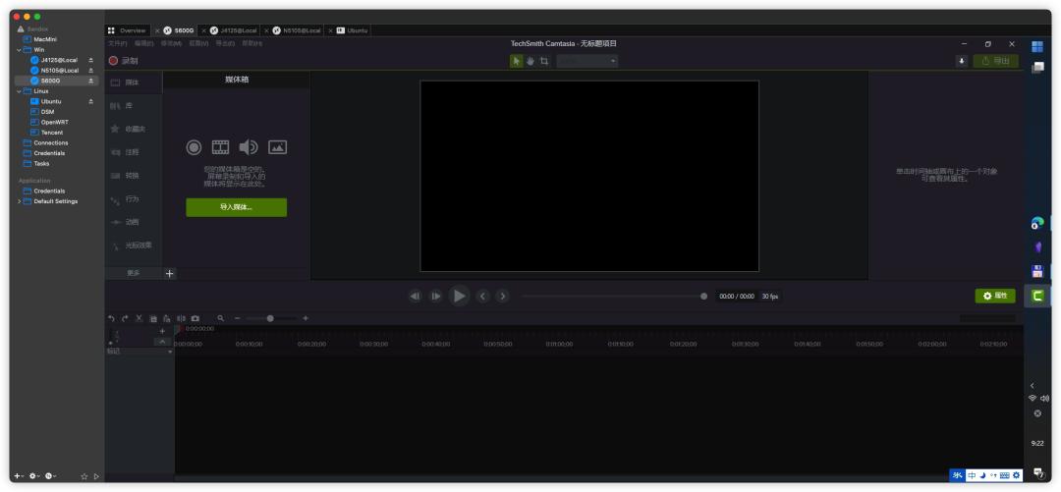Switch to the N5105@Local session tab
This screenshot has height=492, width=1061.
coord(297,30)
